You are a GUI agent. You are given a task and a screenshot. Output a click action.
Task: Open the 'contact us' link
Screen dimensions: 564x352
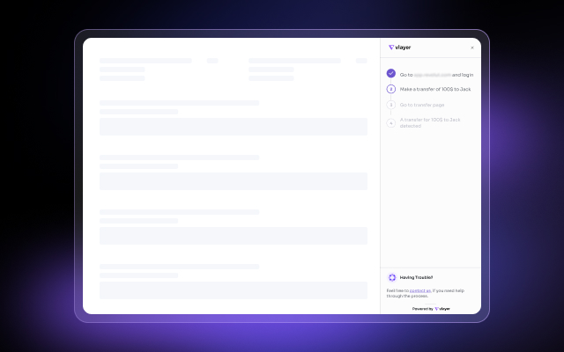click(420, 290)
